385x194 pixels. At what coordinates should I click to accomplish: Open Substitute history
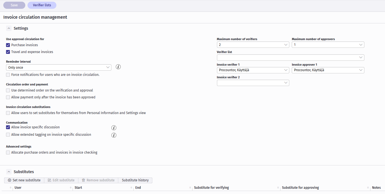pos(135,180)
